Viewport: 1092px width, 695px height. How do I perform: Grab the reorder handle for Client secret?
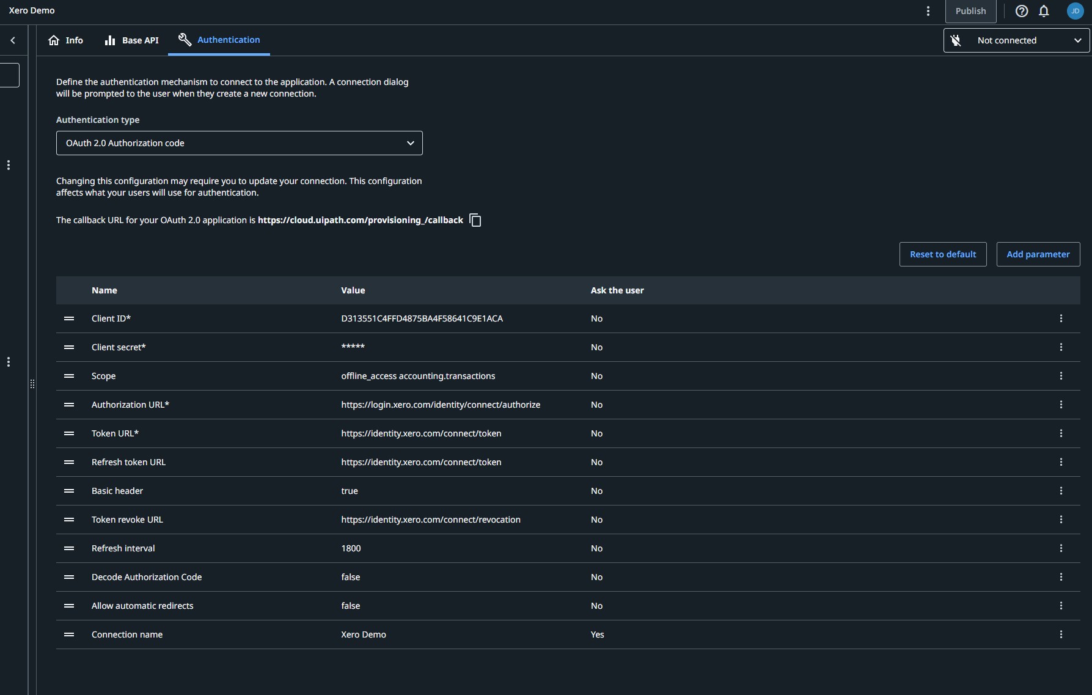point(69,347)
